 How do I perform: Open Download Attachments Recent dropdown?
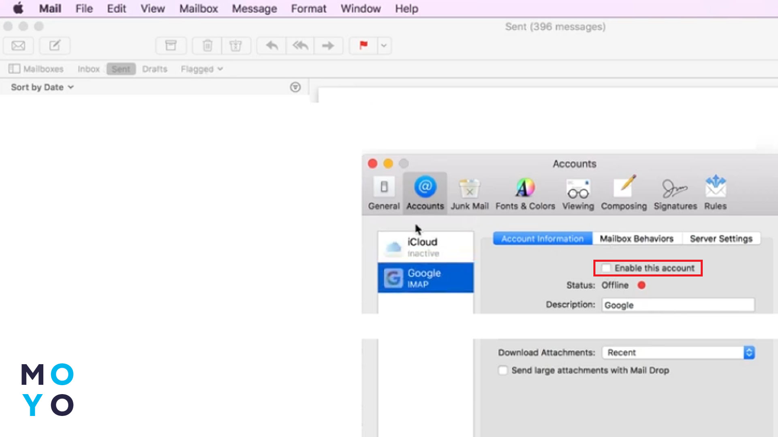pyautogui.click(x=678, y=353)
